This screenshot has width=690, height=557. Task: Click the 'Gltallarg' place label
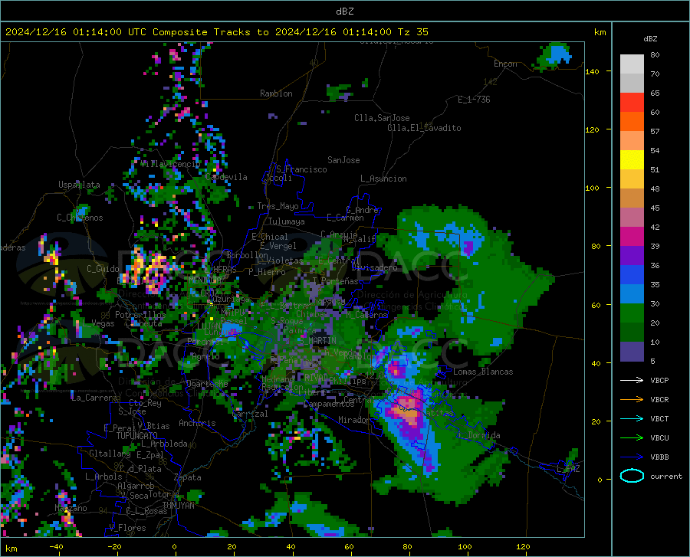(110, 454)
